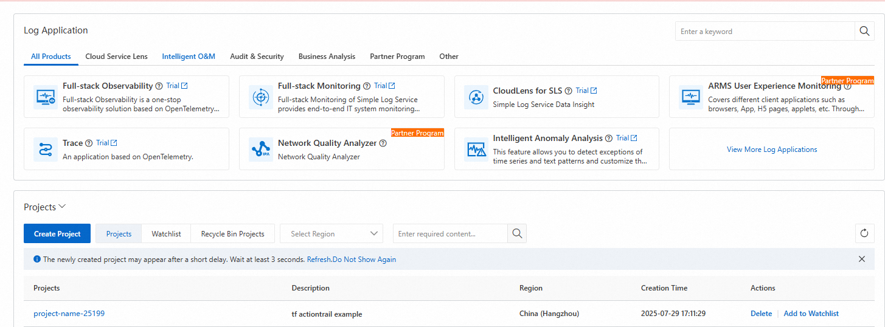The width and height of the screenshot is (885, 327).
Task: Open the Audit & Security tab
Action: coord(257,57)
